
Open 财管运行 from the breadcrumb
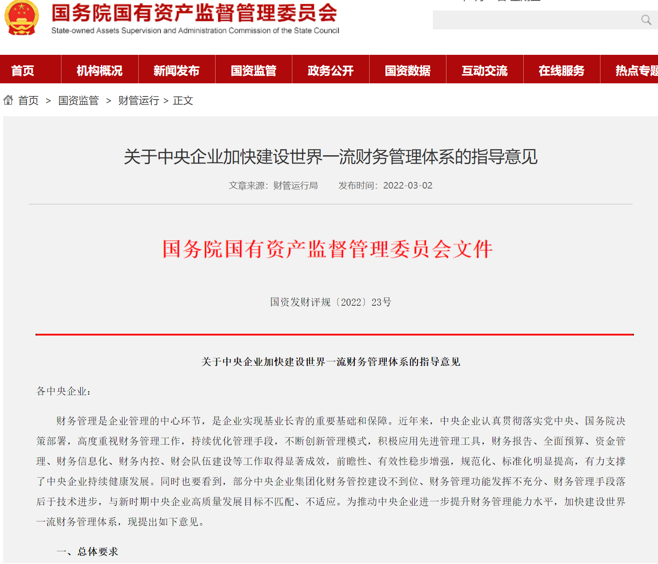coord(138,100)
